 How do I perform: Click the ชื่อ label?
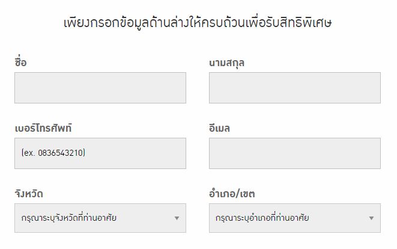click(x=20, y=63)
